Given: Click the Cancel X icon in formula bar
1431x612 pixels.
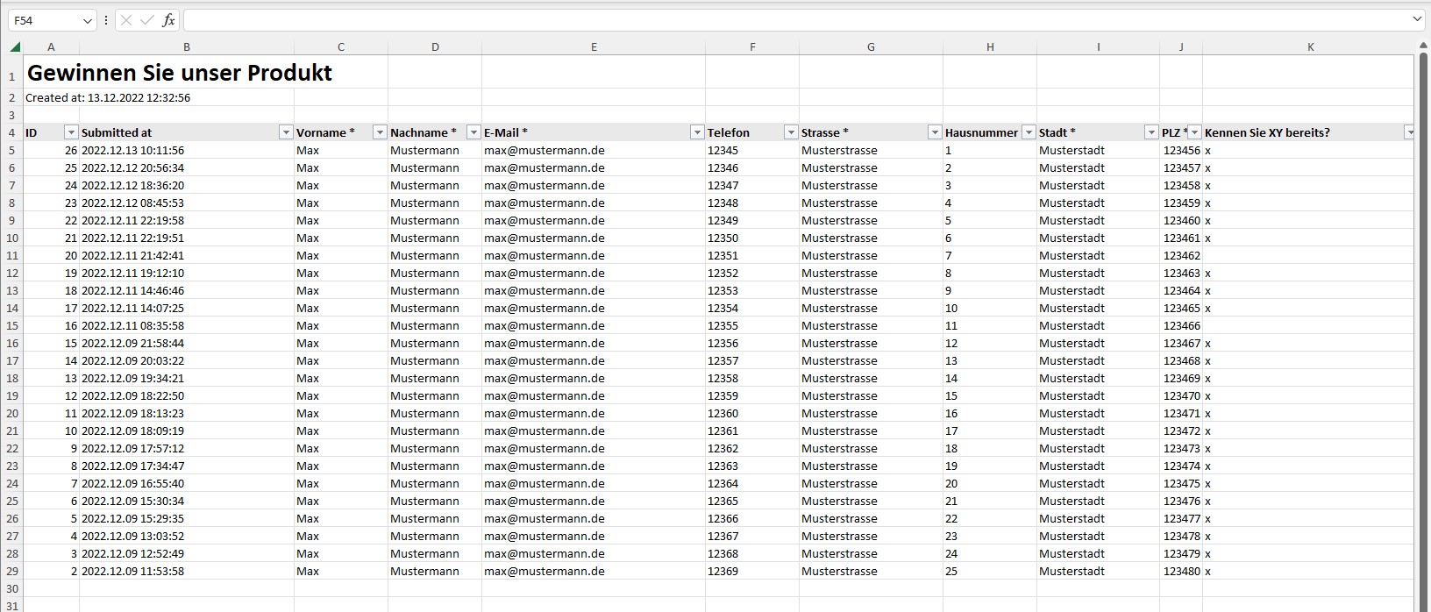Looking at the screenshot, I should (x=126, y=20).
